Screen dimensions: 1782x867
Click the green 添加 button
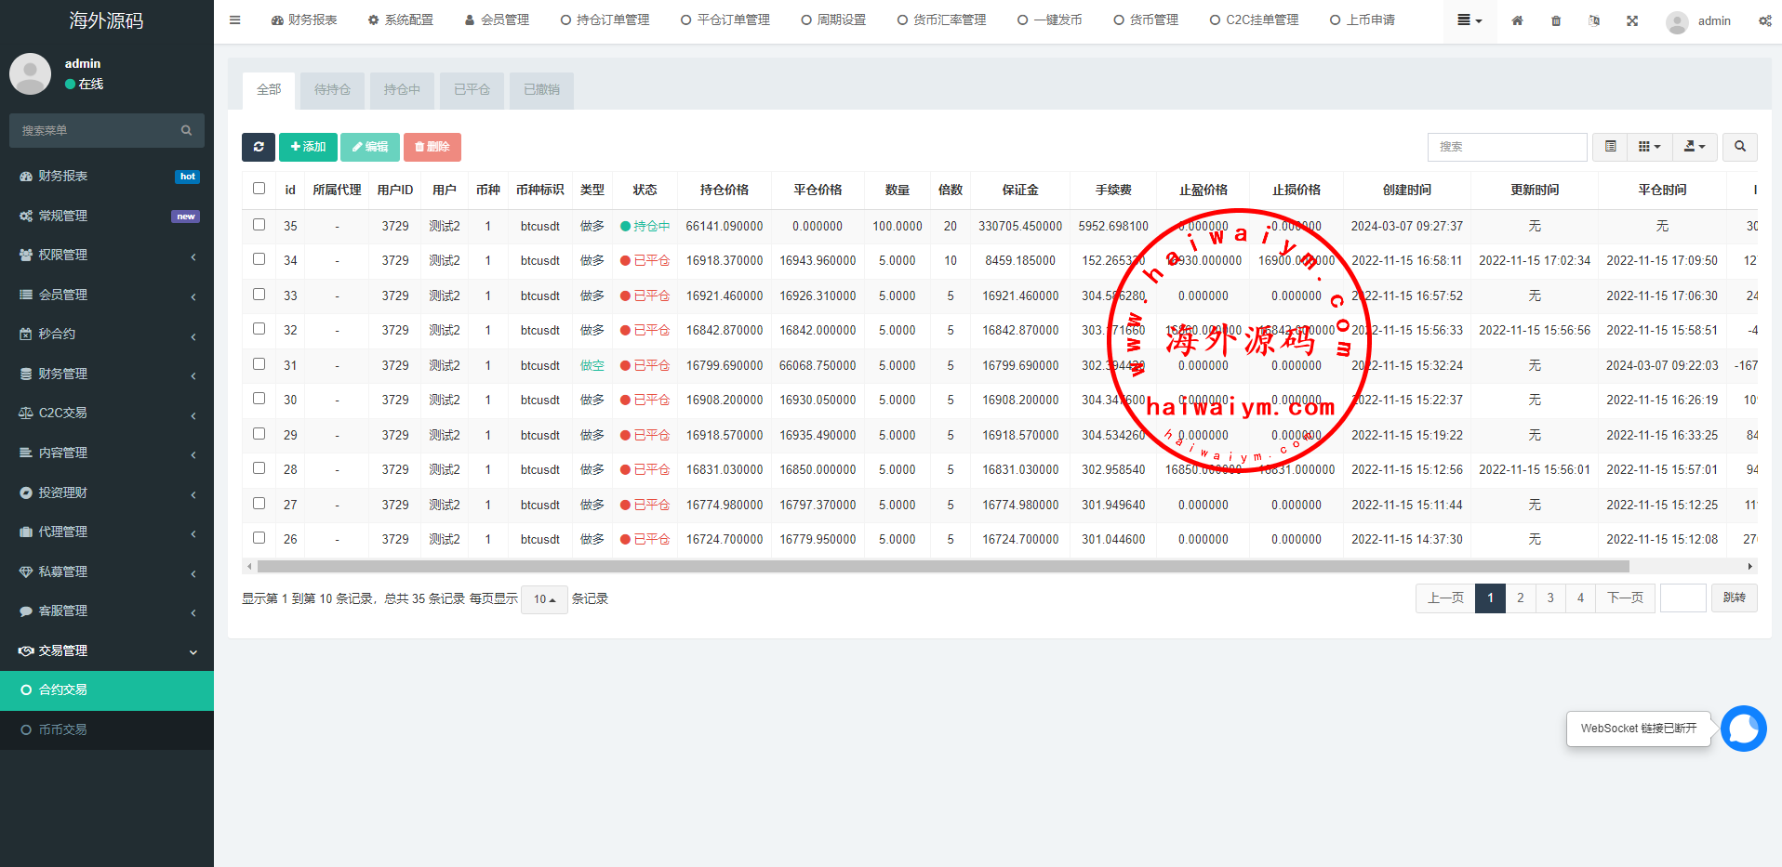coord(308,147)
